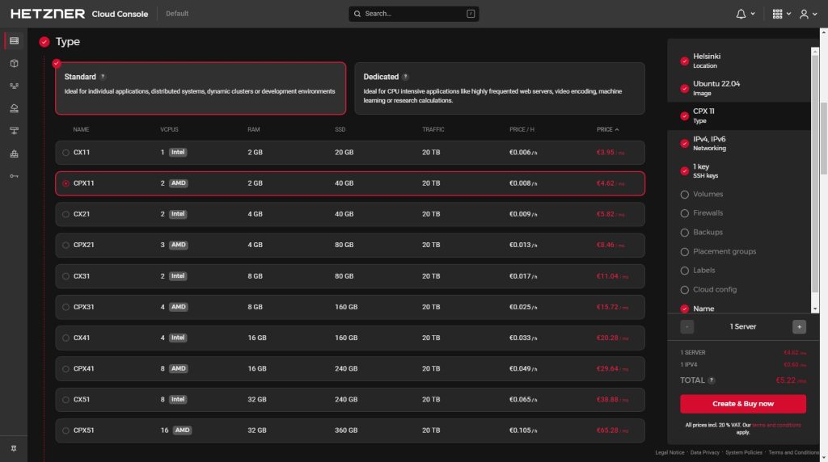Click Create & Buy now button
The image size is (828, 462).
click(x=742, y=404)
